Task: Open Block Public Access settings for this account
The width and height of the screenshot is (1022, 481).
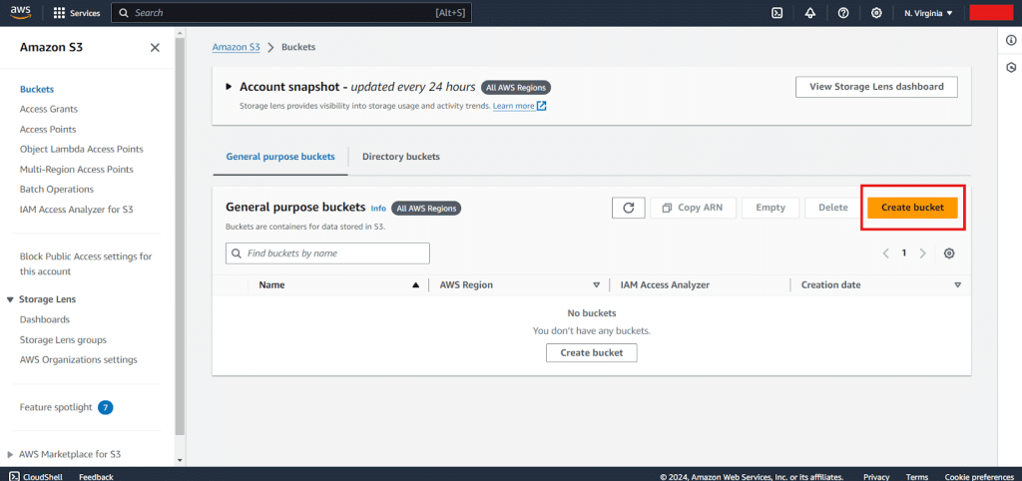Action: 86,264
